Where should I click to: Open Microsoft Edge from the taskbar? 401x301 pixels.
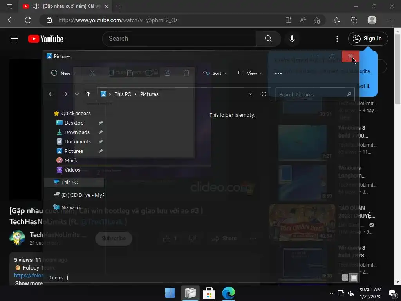tap(229, 293)
